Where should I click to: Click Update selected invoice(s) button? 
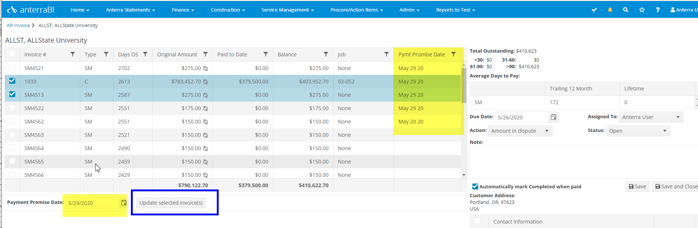(171, 203)
